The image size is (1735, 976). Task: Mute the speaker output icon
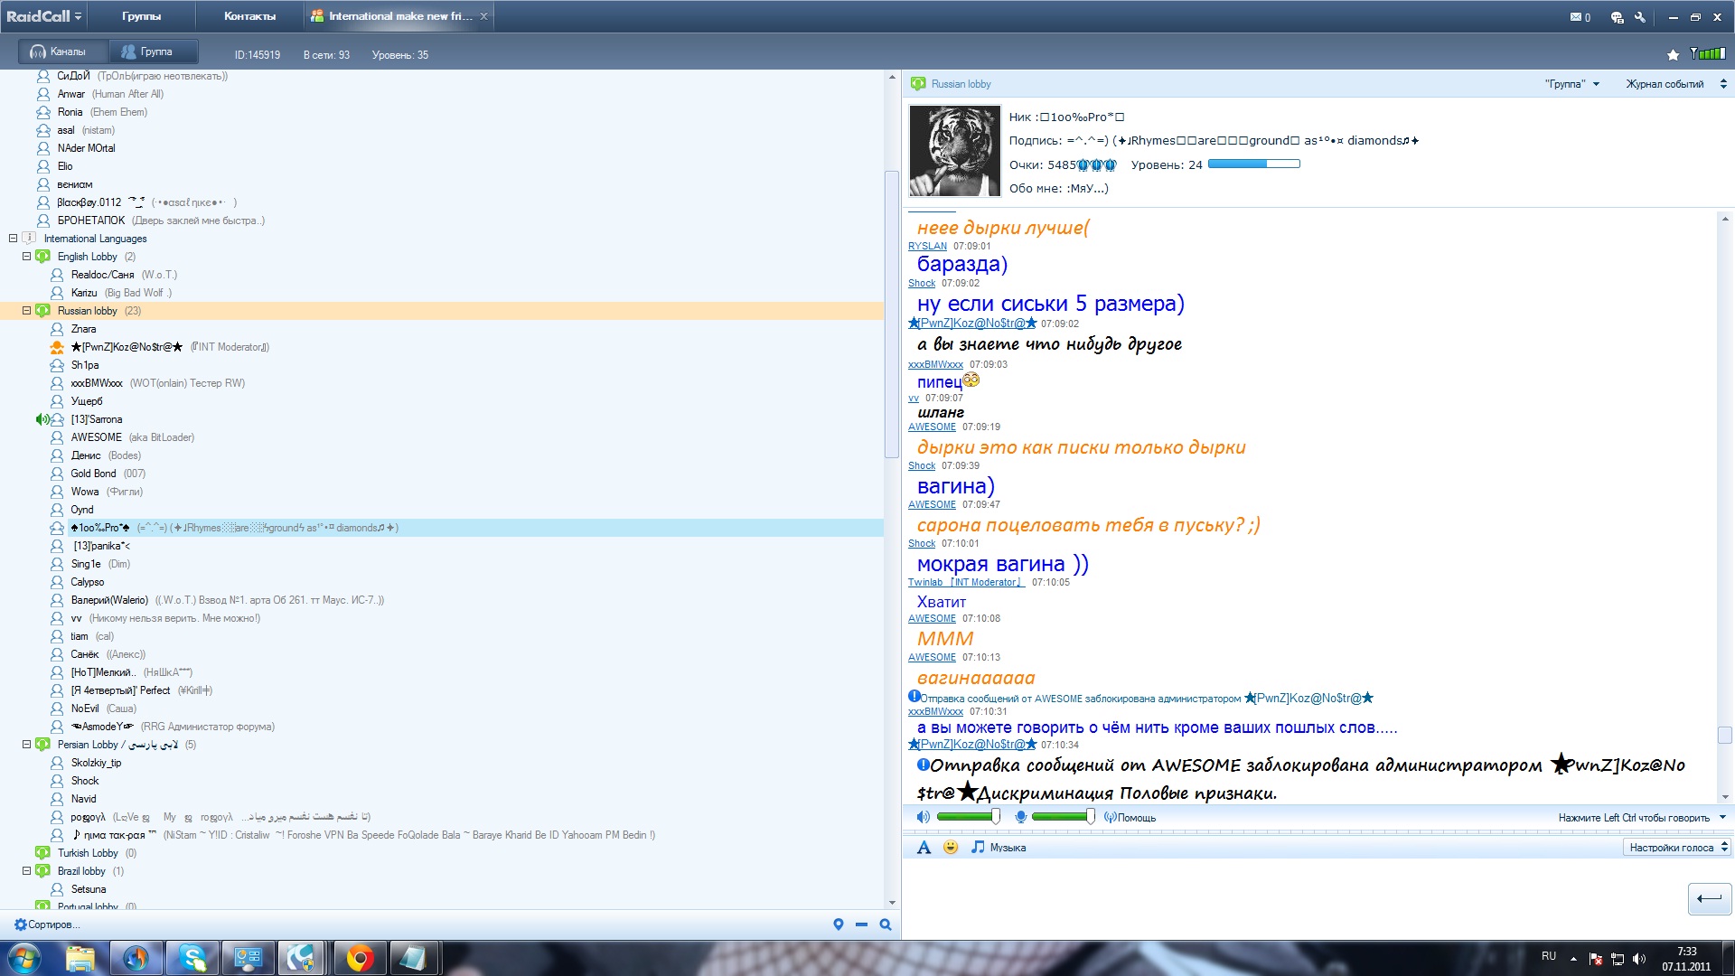[x=923, y=818]
